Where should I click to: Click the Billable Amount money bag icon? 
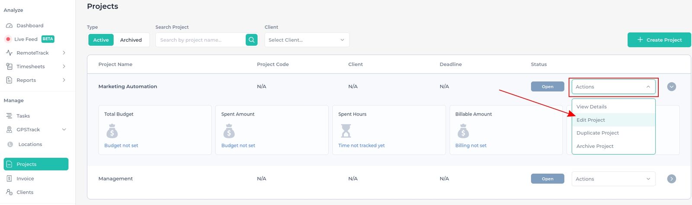point(463,130)
